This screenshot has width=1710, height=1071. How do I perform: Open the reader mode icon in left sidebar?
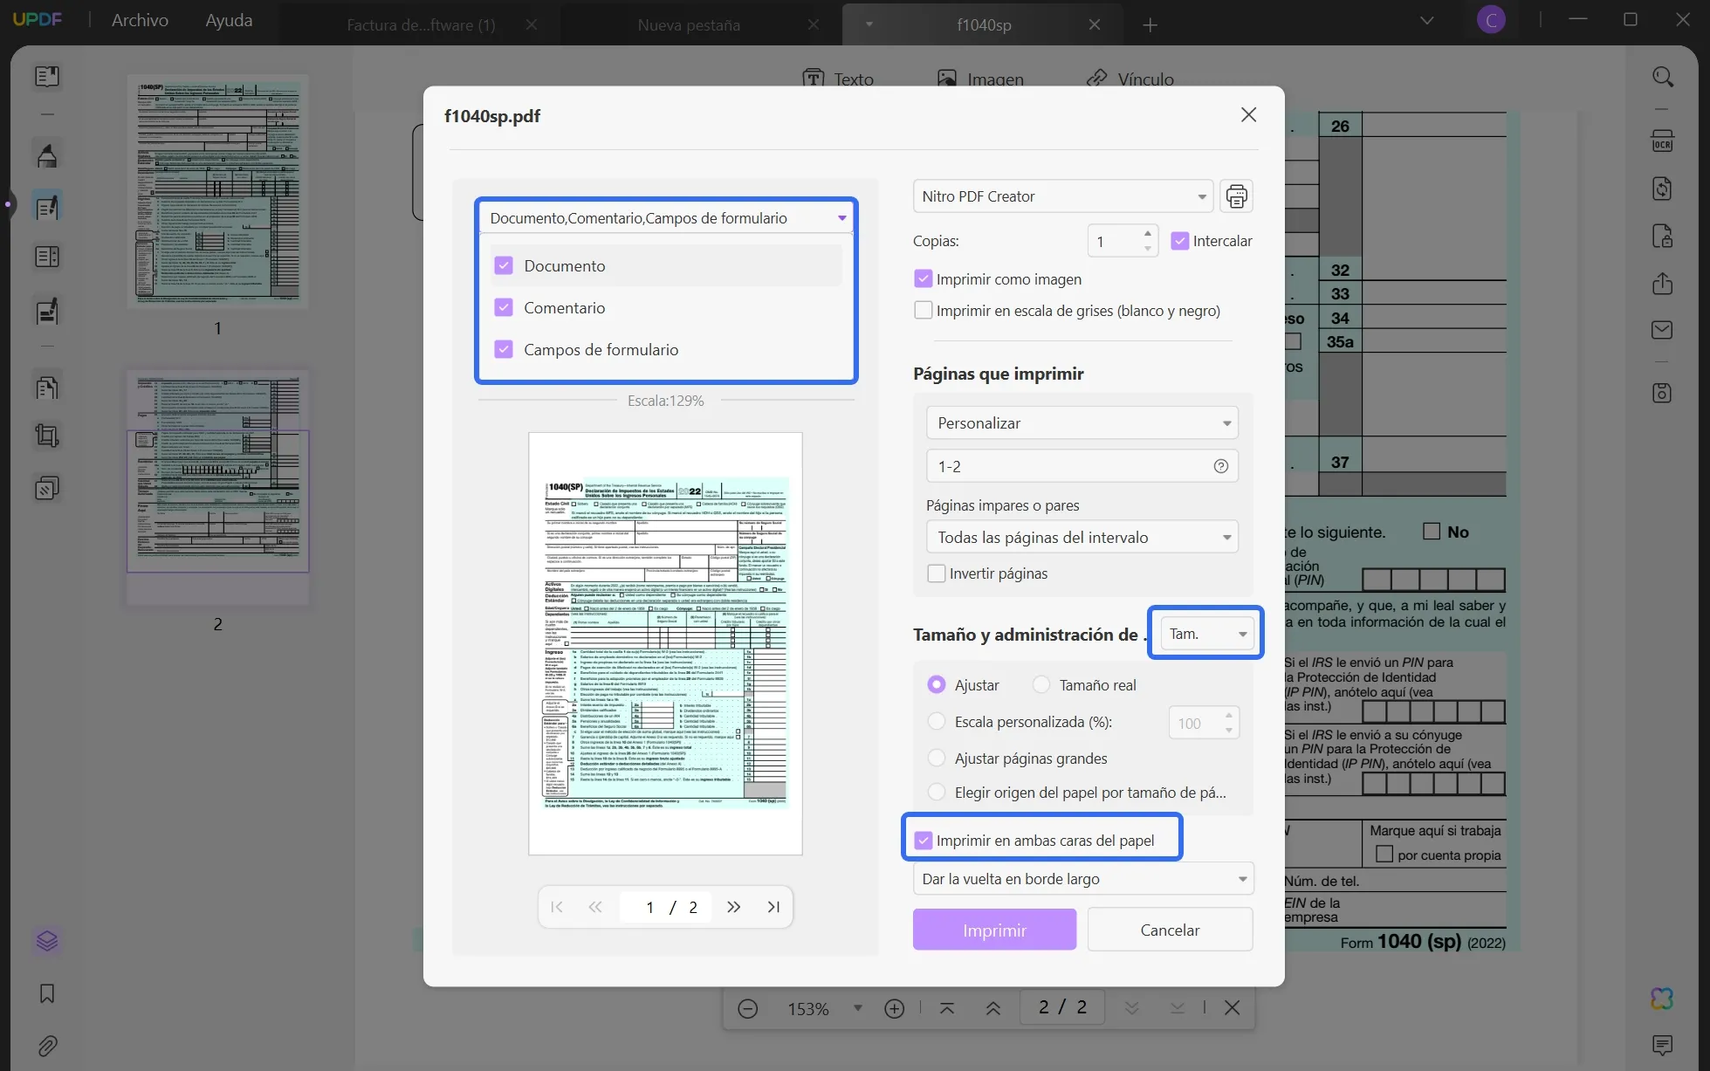pyautogui.click(x=47, y=77)
